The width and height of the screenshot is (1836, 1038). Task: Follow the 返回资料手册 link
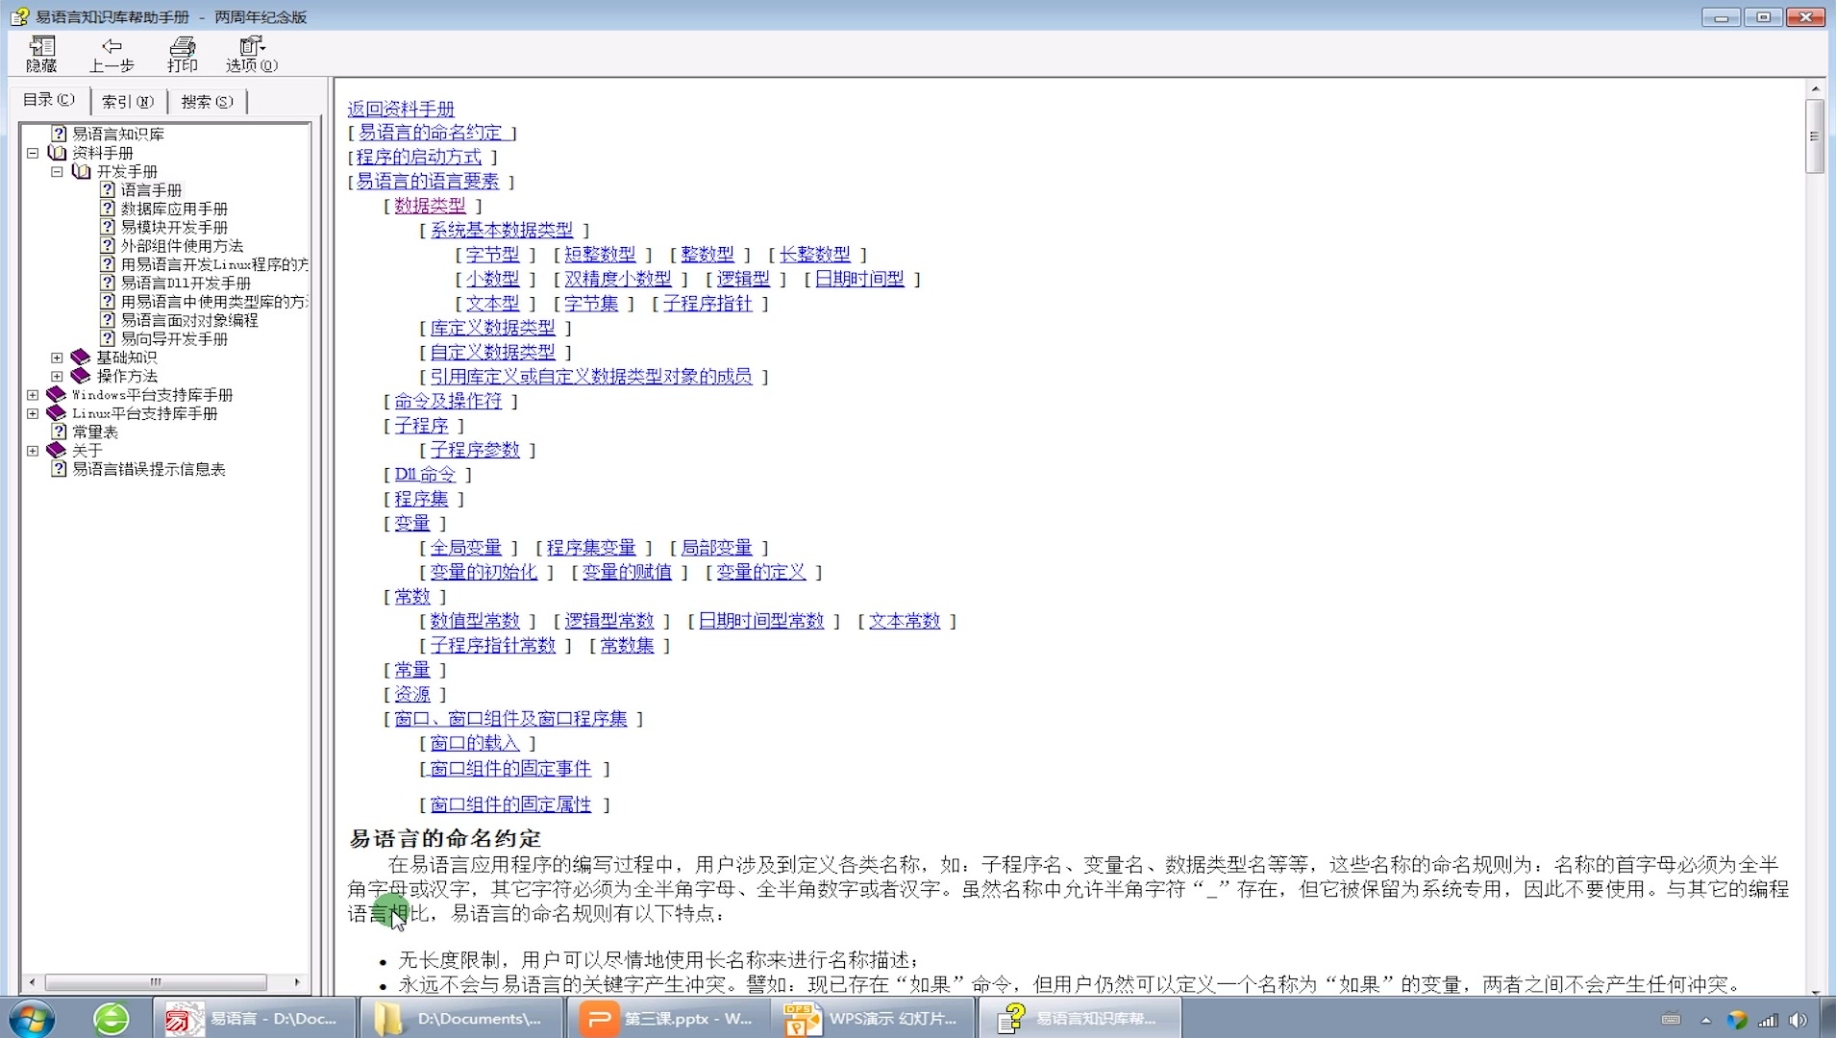click(x=401, y=109)
